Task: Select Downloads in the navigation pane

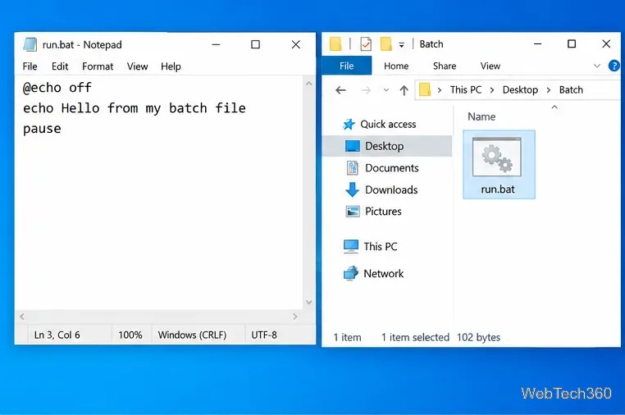Action: pyautogui.click(x=391, y=190)
